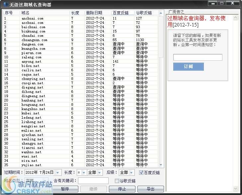Sort by the 序号 column header
The image size is (242, 195).
[11, 13]
